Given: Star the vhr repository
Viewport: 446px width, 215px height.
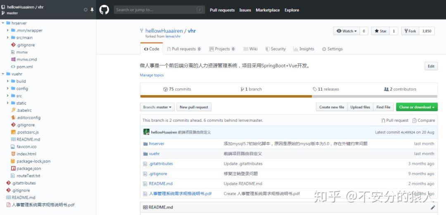Looking at the screenshot, I should click(x=380, y=31).
